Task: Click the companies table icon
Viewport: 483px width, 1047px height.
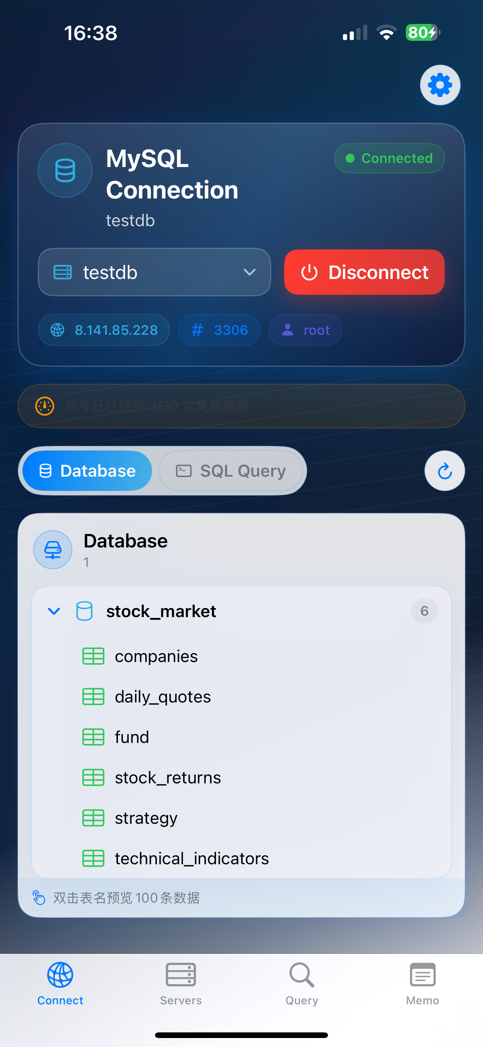Action: pos(93,656)
